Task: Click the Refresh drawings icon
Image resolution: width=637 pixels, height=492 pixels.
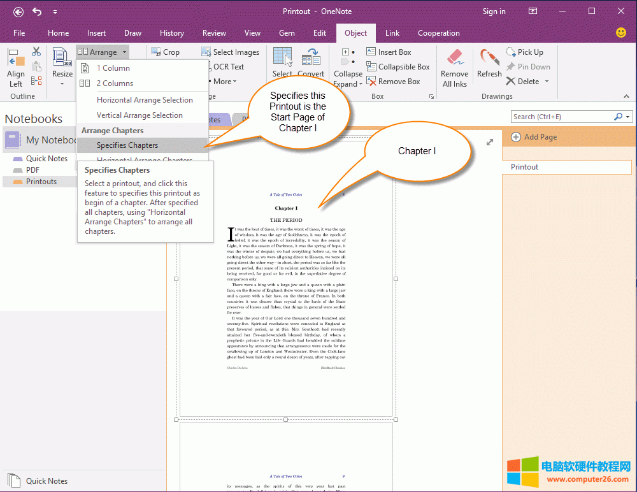Action: pyautogui.click(x=489, y=59)
